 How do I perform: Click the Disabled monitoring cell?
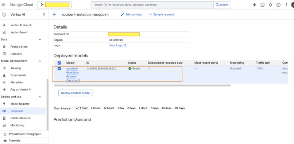(x=235, y=69)
